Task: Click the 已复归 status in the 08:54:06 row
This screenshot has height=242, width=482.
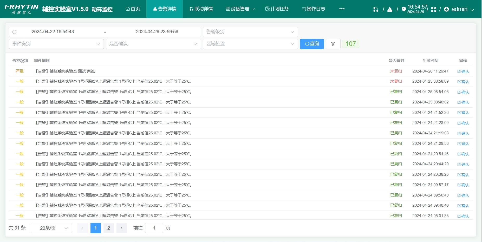Action: coord(396,92)
